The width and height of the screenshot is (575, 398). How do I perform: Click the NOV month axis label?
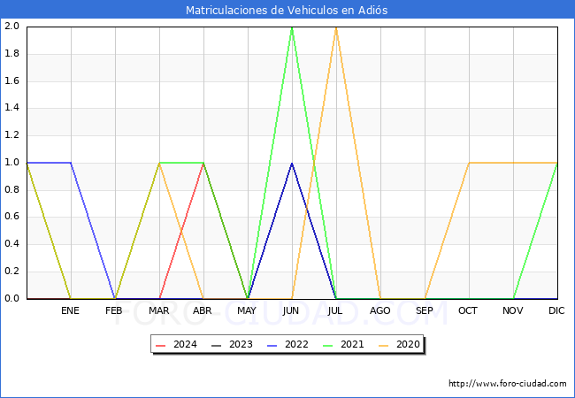513,310
